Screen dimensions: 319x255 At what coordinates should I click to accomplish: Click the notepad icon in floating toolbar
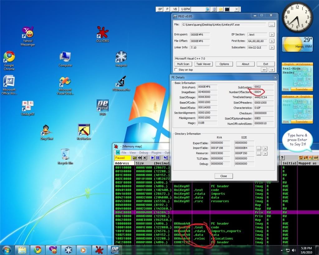coord(214,9)
